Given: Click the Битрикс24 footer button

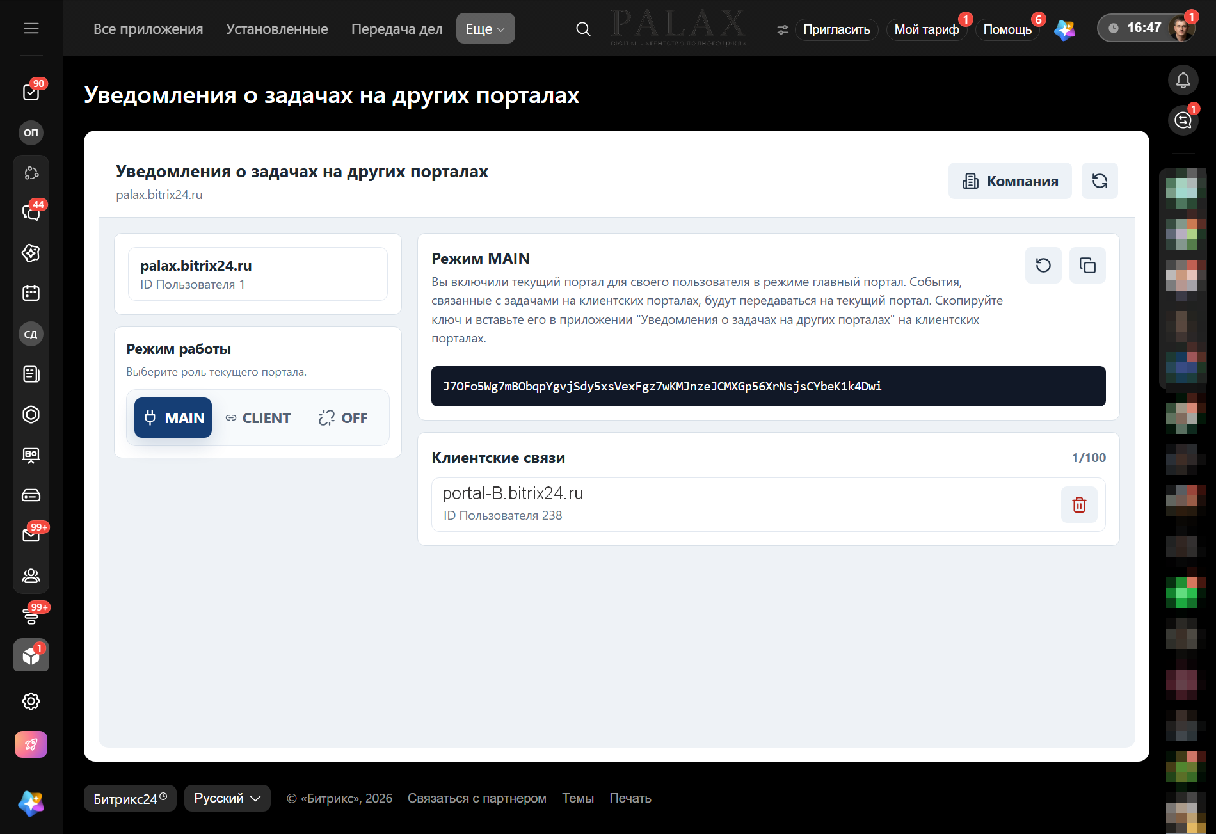Looking at the screenshot, I should click(x=130, y=798).
